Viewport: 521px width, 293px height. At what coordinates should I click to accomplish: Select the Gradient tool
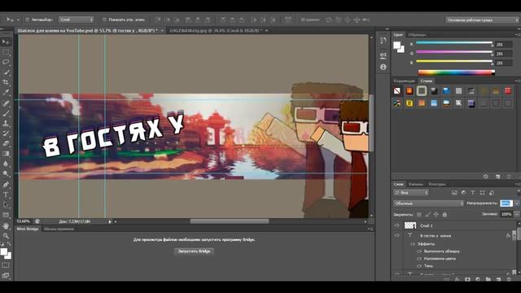point(6,154)
